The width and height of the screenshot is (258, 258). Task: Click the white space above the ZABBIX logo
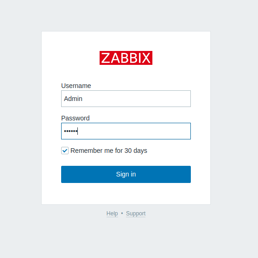[x=126, y=41]
